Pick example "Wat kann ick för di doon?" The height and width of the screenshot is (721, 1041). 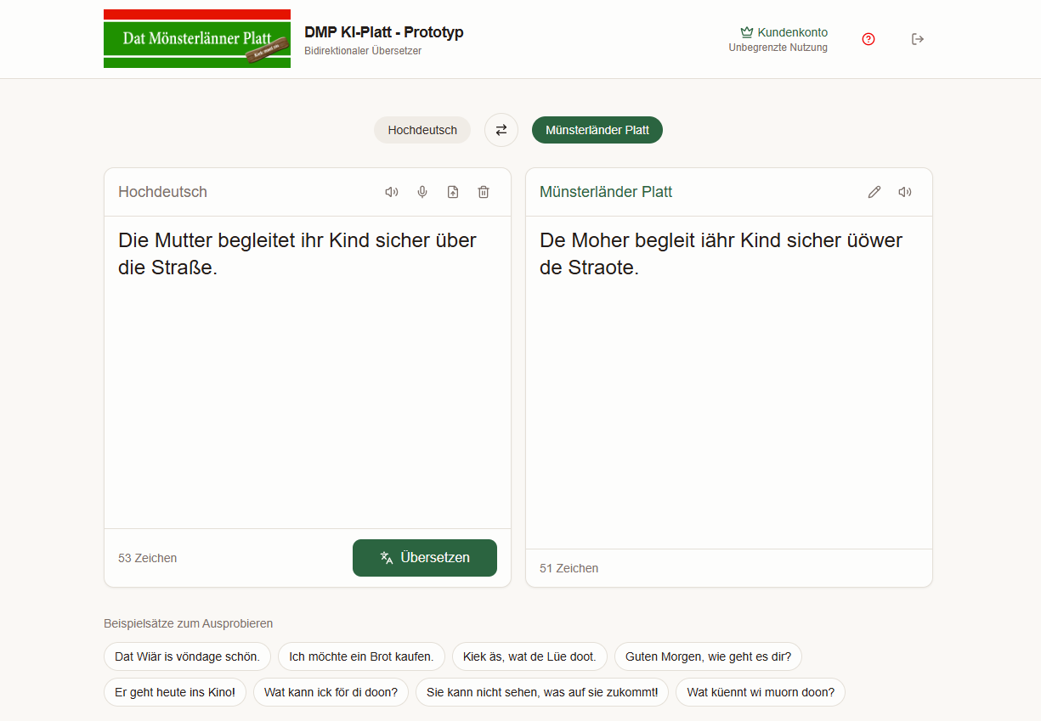[x=331, y=692]
